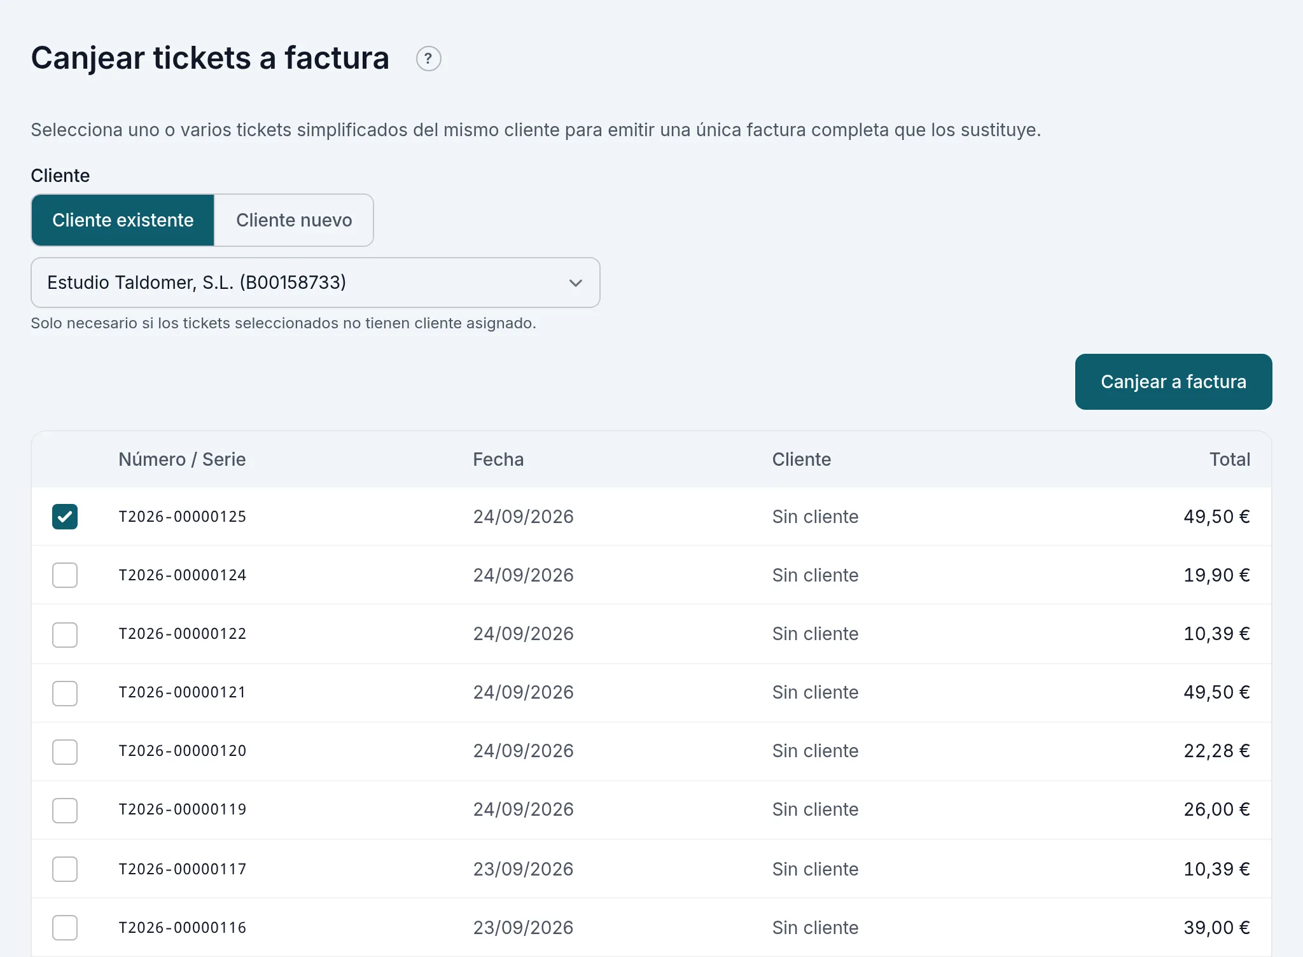
Task: Check the T2026-00000124 ticket checkbox
Action: [x=65, y=575]
